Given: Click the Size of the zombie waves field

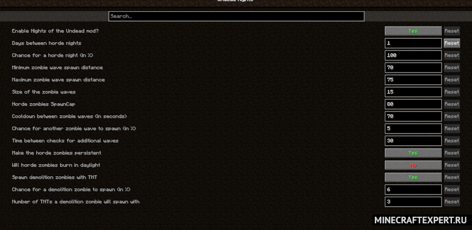Looking at the screenshot, I should (x=413, y=92).
